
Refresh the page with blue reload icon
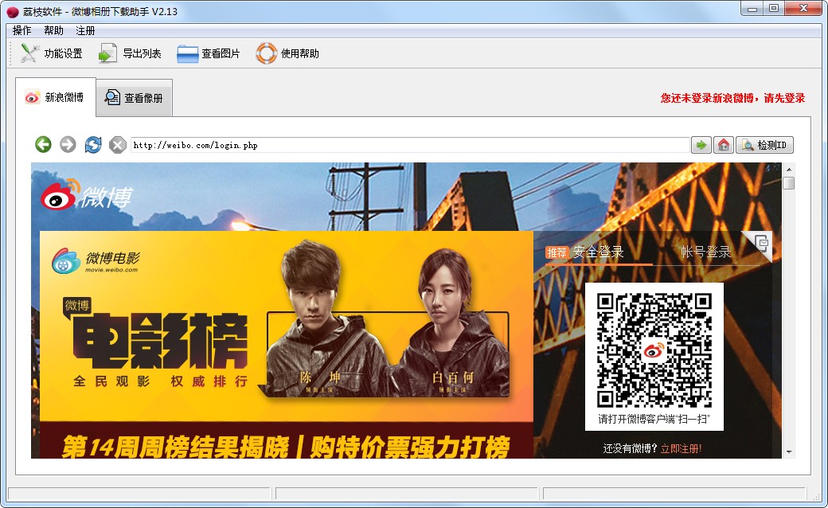coord(93,144)
